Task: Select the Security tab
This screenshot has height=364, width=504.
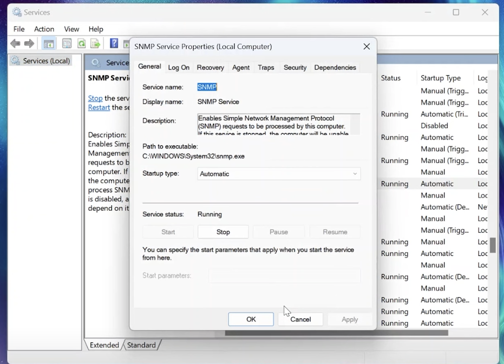Action: pyautogui.click(x=295, y=67)
